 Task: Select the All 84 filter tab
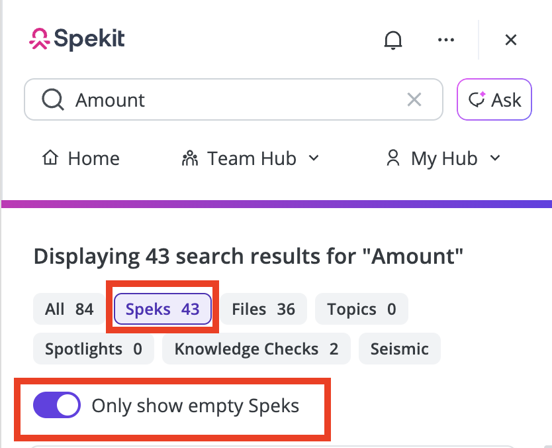point(69,309)
